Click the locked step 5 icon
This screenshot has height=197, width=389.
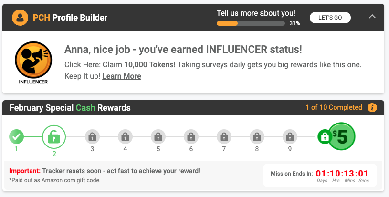[x=158, y=137]
